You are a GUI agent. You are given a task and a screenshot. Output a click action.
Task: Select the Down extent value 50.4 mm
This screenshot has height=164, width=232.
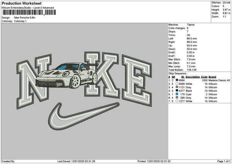[x=192, y=49]
